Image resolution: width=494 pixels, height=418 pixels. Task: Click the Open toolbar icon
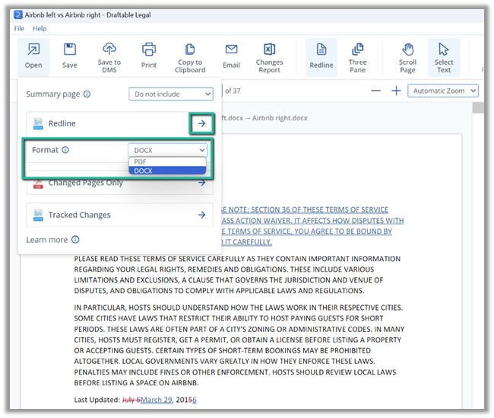(x=33, y=49)
